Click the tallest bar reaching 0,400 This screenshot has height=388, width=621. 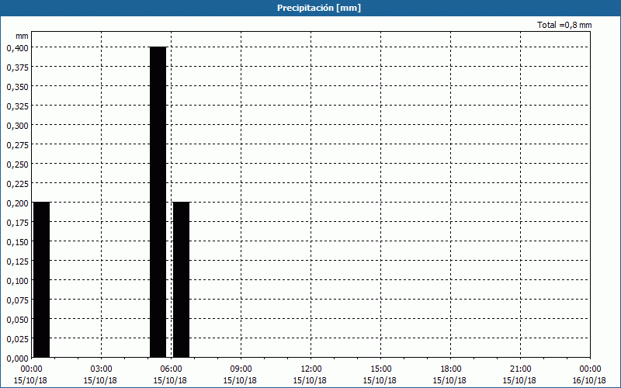coord(158,202)
